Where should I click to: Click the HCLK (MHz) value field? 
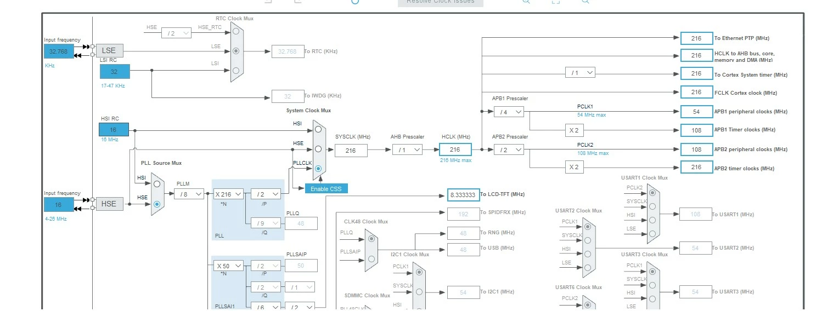[x=455, y=149]
